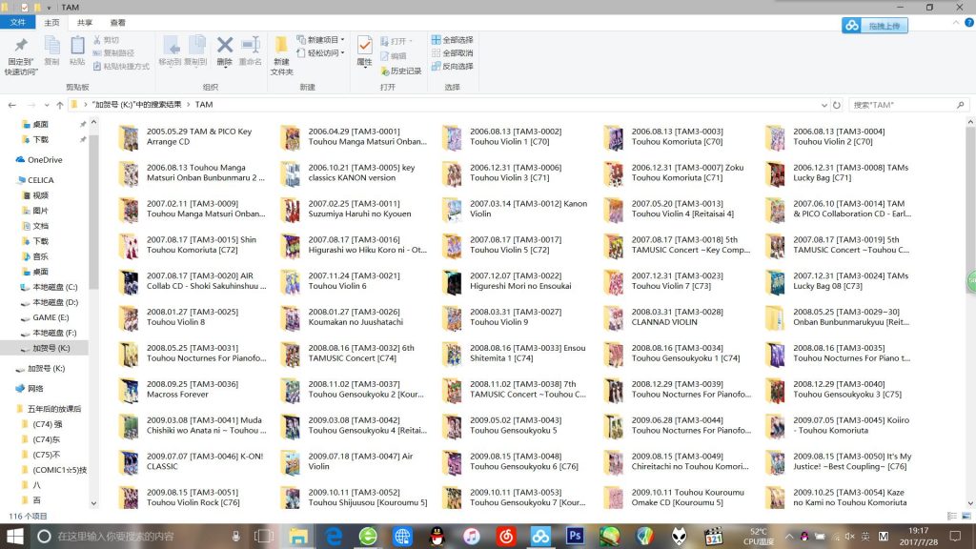Click Invert selection (反向选择)

[453, 66]
